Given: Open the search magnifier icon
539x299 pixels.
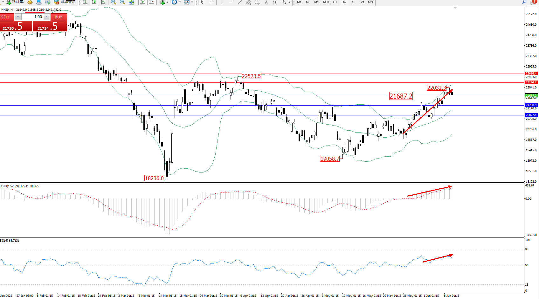Looking at the screenshot, I should [x=524, y=2].
